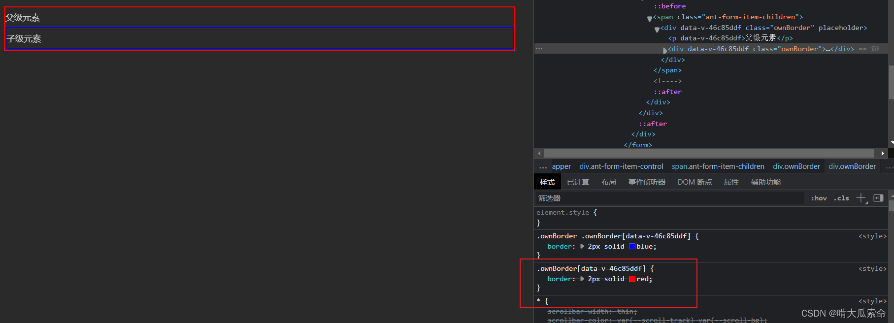Open the 布局 tab

click(x=609, y=182)
